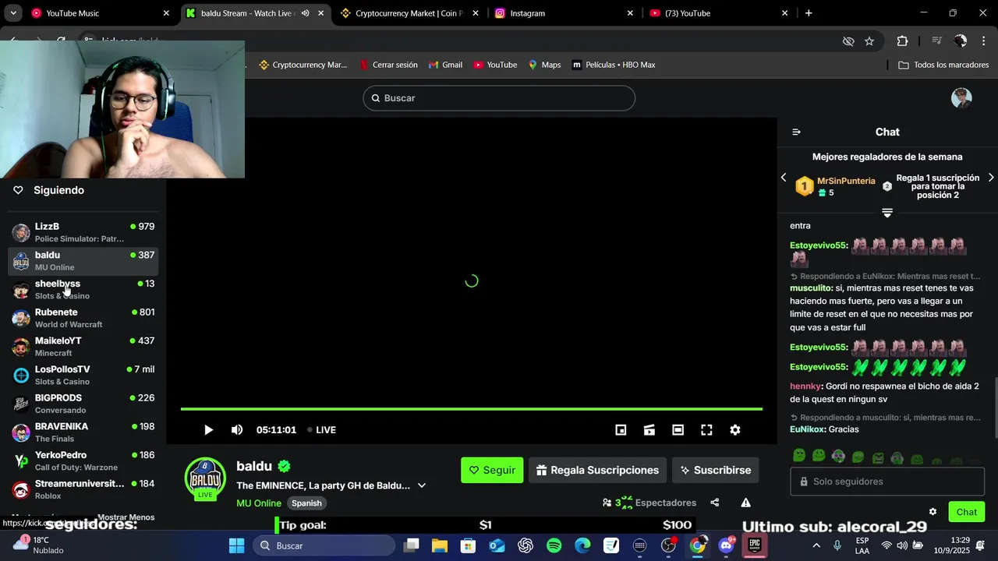Collapse the chat panel icon
998x561 pixels.
pos(796,132)
